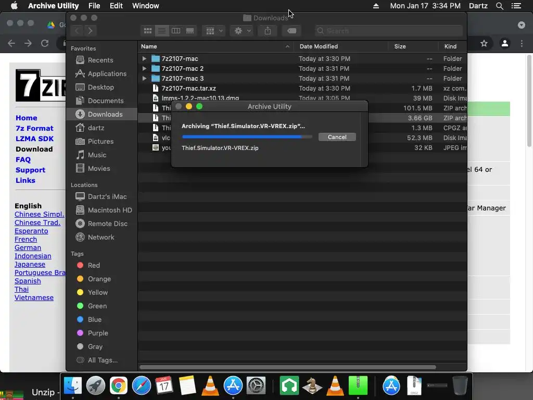Bookmark the page with Chrome's star icon
Viewport: 533px width, 400px height.
click(x=484, y=43)
